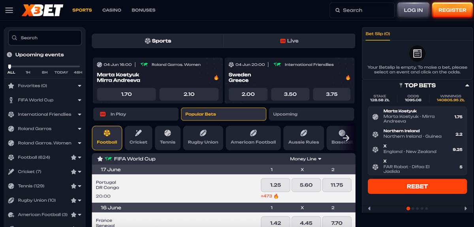Click the fire icon on Kostyuk-Andreeva card
Viewport: 474px width, 227px height.
[216, 78]
